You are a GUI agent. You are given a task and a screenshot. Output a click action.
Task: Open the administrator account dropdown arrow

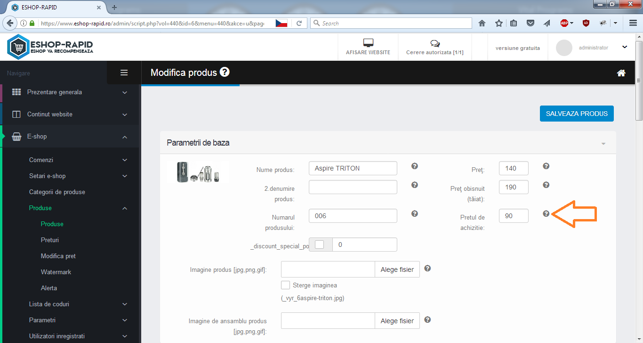[x=625, y=47]
